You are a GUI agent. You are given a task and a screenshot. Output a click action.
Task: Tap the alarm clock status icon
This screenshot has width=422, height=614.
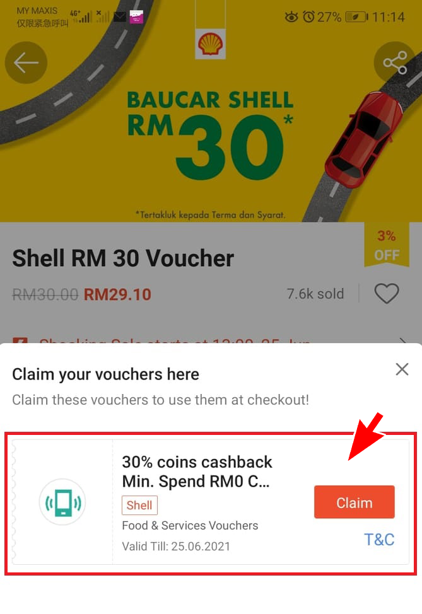(308, 17)
